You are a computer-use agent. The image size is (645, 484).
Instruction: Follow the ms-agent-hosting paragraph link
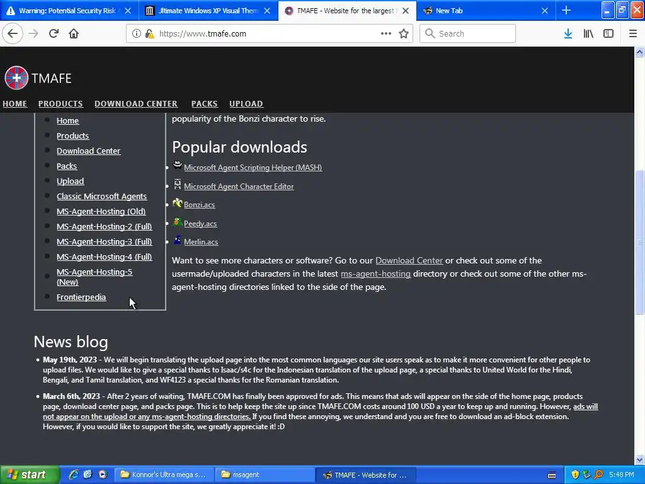click(x=376, y=274)
